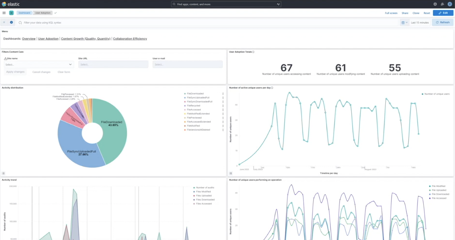Focus the Find apps, content search box
Viewport: 455px width, 240px height.
click(x=226, y=4)
